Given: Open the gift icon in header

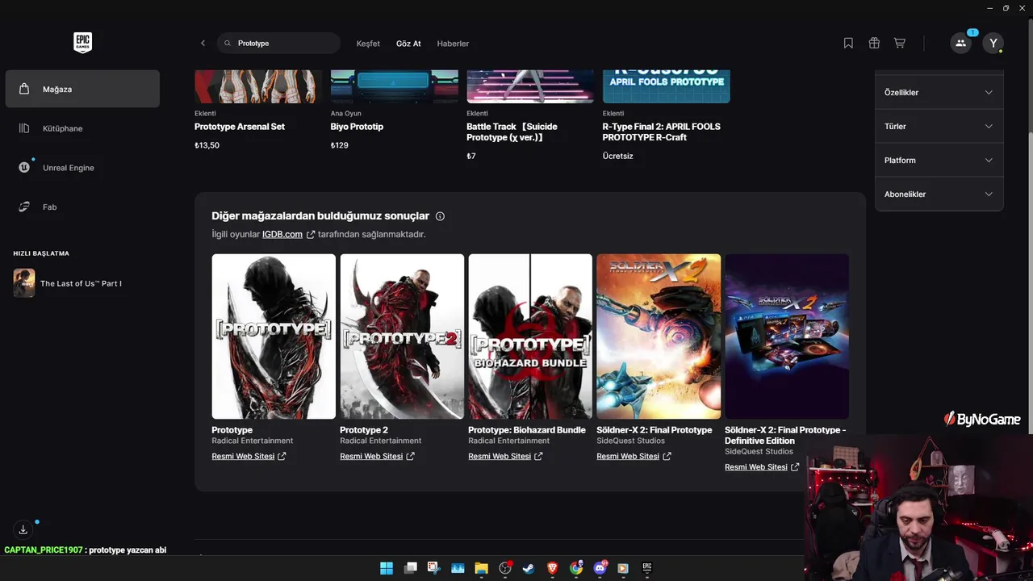Looking at the screenshot, I should click(x=874, y=44).
